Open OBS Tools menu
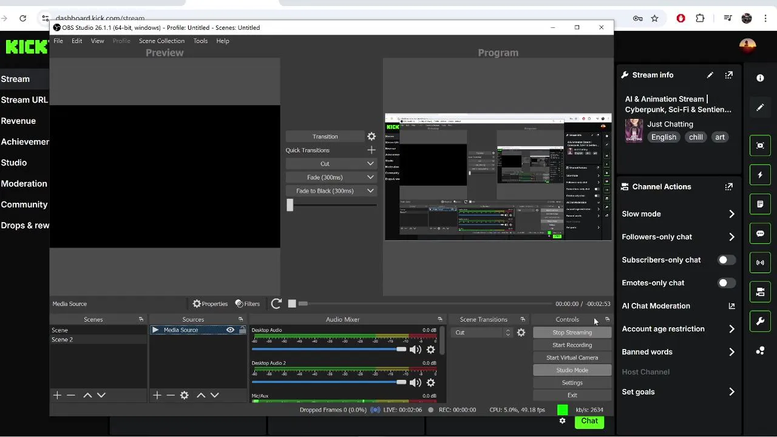The image size is (777, 437). point(200,41)
